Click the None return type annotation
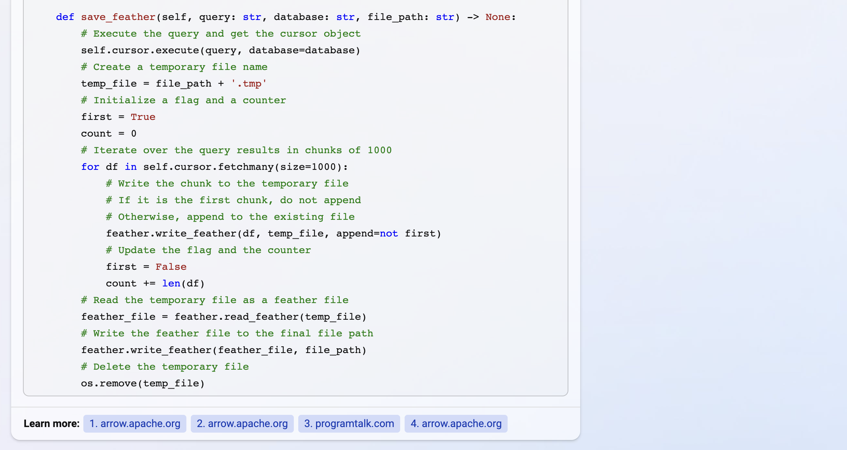The width and height of the screenshot is (847, 450). click(498, 17)
